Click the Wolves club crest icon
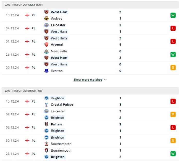The width and height of the screenshot is (180, 162). click(x=46, y=18)
